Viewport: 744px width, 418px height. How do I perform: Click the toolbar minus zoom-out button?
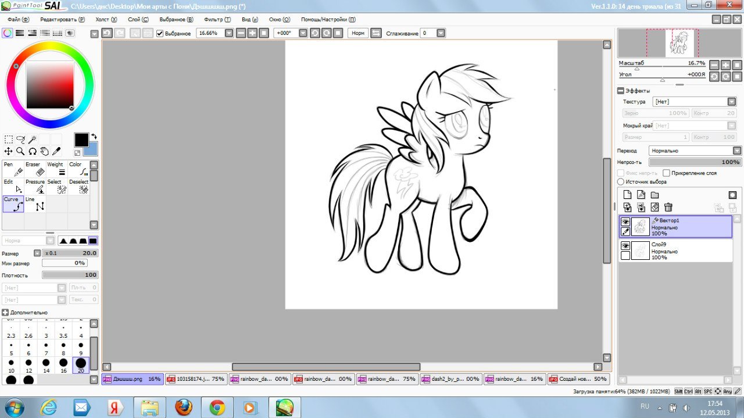(241, 33)
